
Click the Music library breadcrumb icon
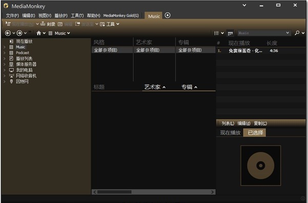pos(51,33)
